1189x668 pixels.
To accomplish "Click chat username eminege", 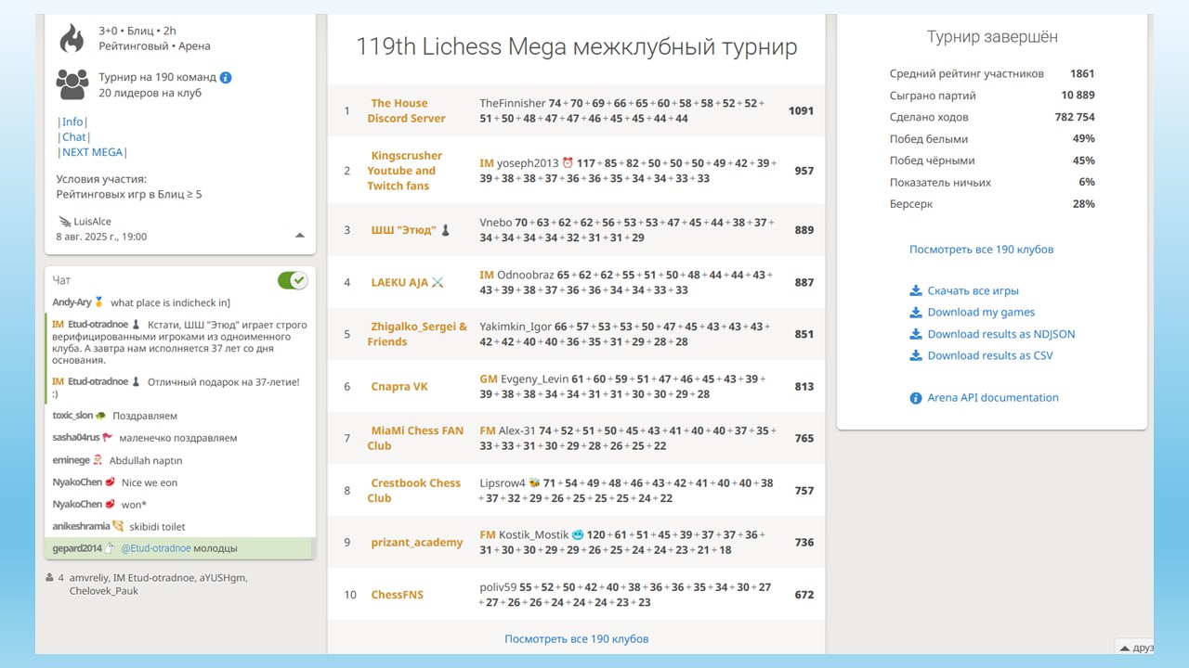I will click(x=71, y=460).
